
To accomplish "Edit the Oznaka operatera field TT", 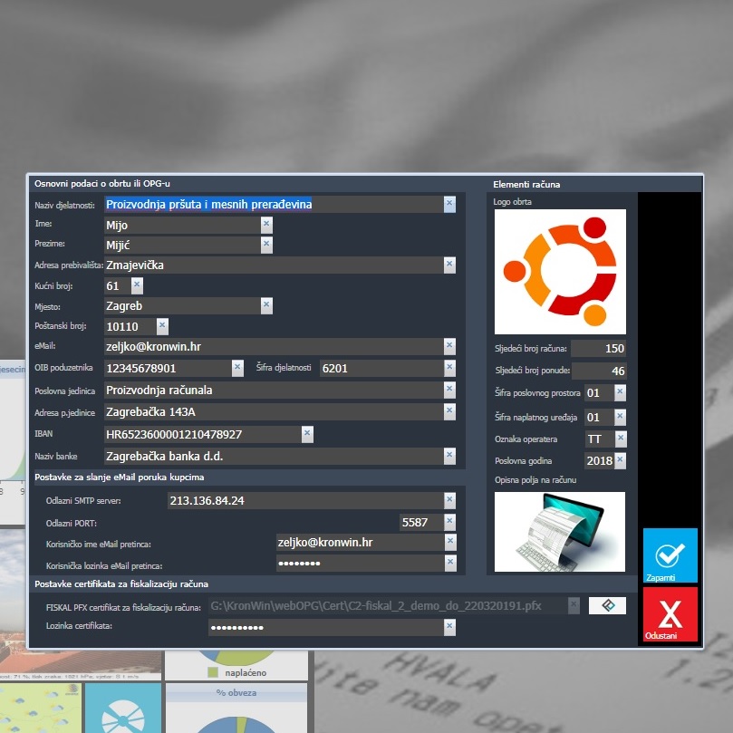I will pyautogui.click(x=599, y=439).
